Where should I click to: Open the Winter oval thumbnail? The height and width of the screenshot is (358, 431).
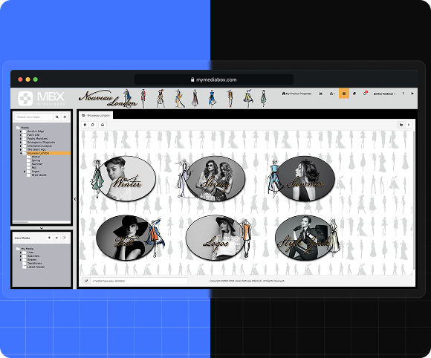tap(127, 178)
